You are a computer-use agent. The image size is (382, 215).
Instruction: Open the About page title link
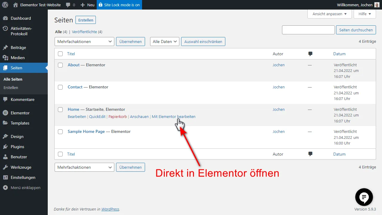tap(74, 65)
